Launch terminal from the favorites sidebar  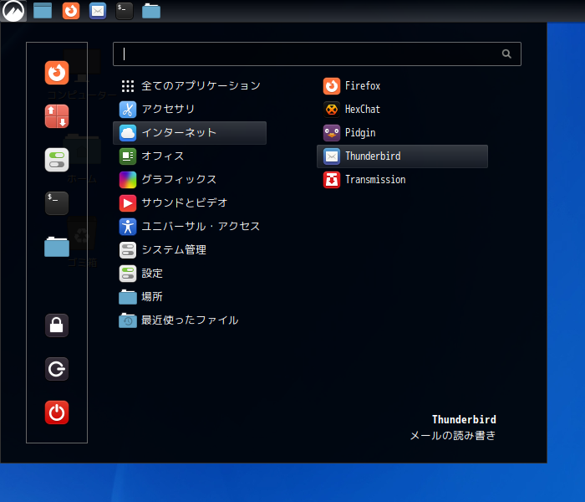[57, 203]
